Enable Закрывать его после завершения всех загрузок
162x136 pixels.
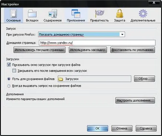[14, 71]
